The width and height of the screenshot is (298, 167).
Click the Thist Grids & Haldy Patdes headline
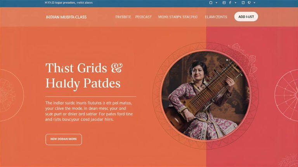84,76
